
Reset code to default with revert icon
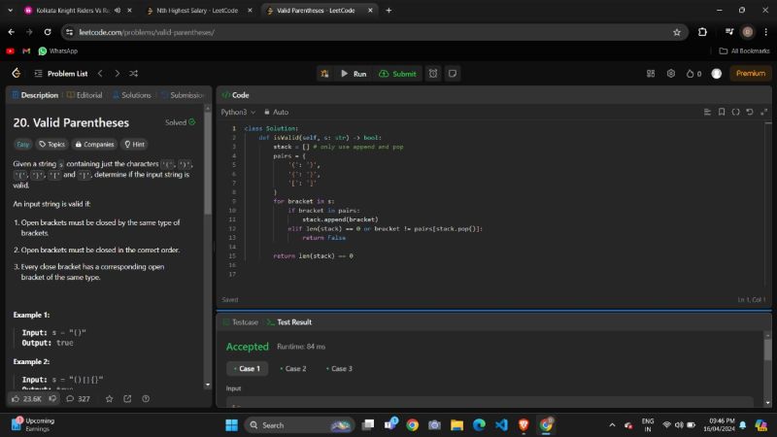(749, 112)
